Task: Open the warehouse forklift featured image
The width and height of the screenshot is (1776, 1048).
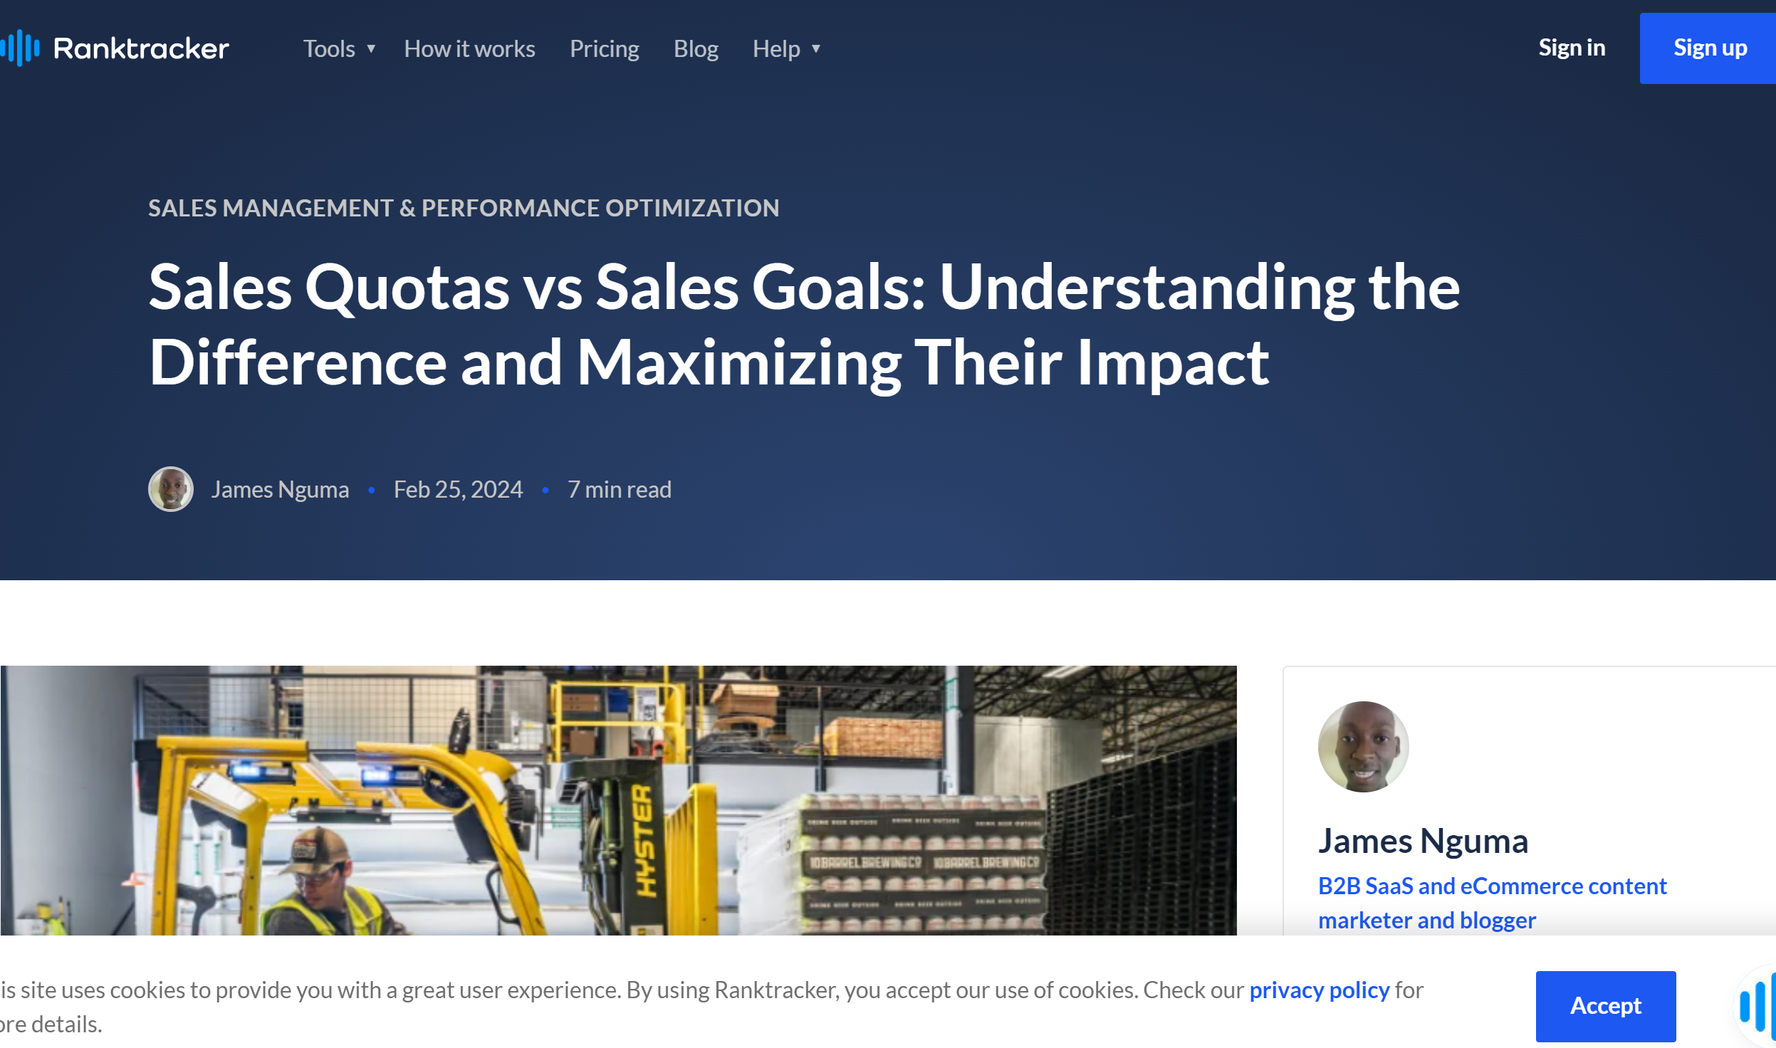Action: coord(618,800)
